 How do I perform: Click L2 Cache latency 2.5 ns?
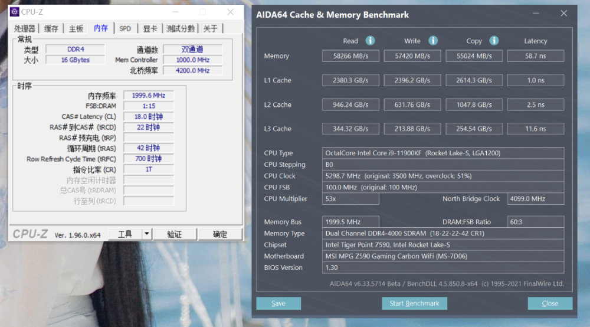tap(536, 104)
